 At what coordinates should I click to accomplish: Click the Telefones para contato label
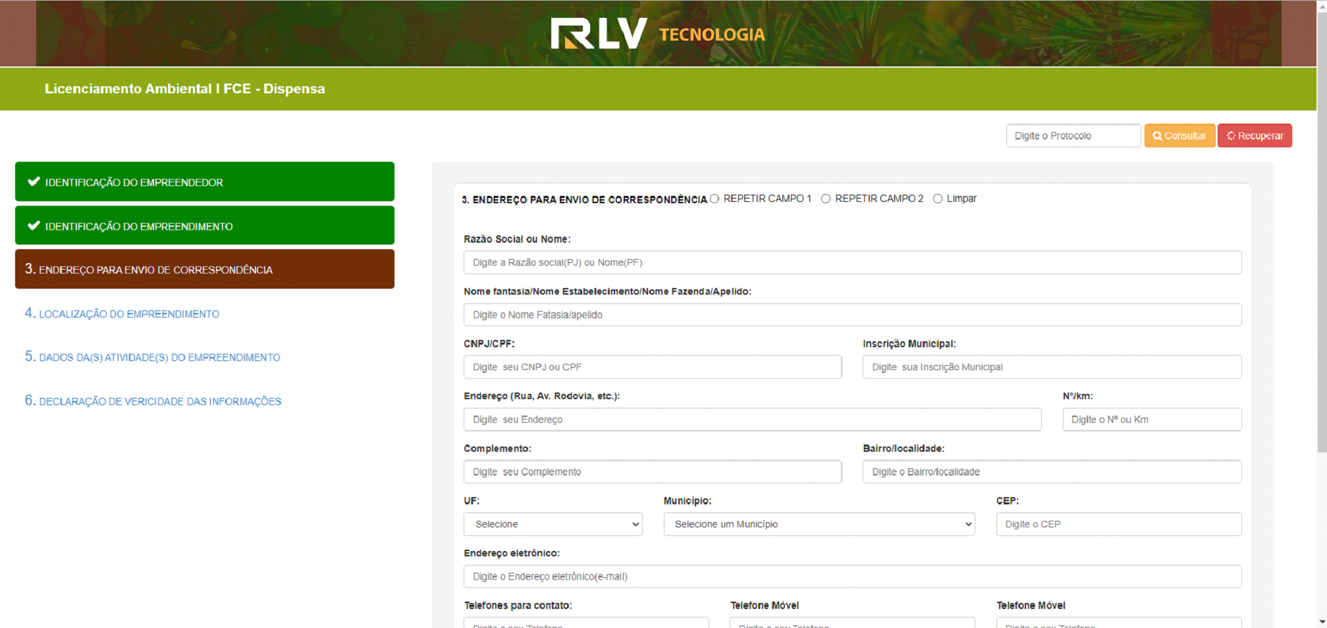pyautogui.click(x=518, y=605)
